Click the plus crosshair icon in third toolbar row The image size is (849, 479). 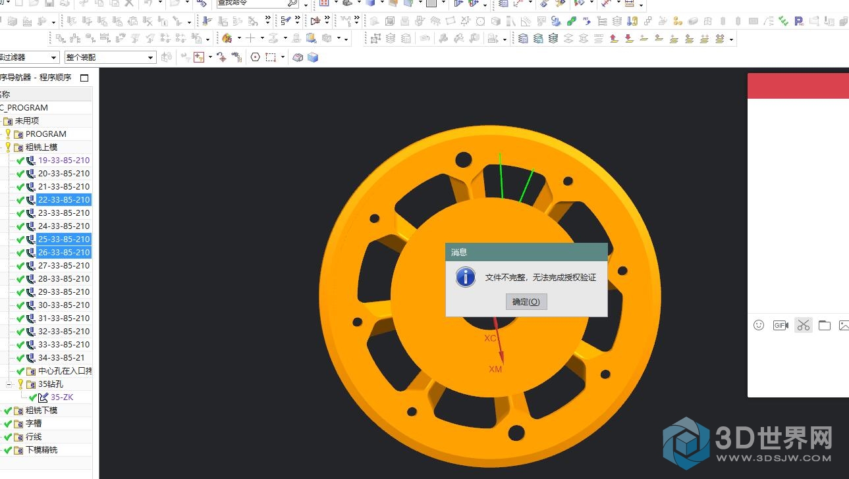click(x=250, y=39)
